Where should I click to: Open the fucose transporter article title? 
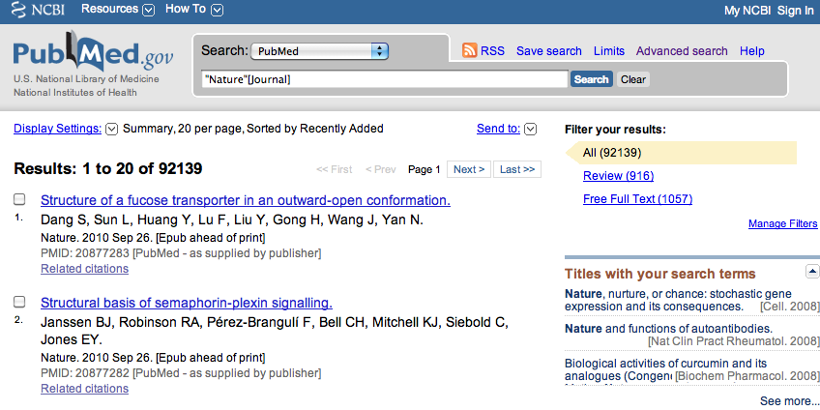pyautogui.click(x=246, y=200)
